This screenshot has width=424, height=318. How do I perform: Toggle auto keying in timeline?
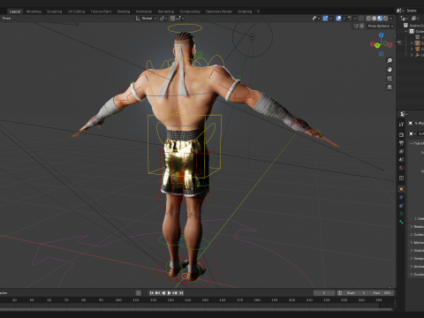point(139,293)
